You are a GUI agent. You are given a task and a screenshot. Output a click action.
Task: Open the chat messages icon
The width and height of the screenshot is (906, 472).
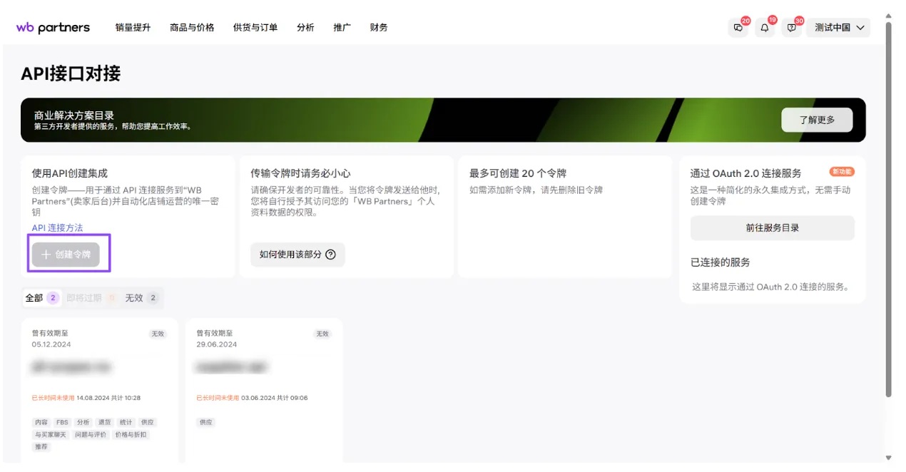coord(738,28)
